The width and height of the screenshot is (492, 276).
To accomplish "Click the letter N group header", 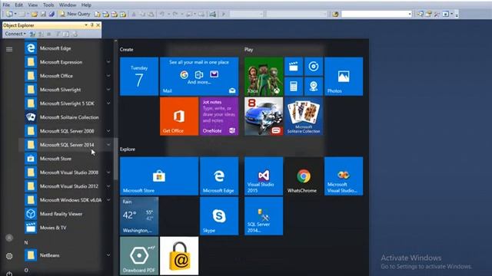I will (26, 242).
